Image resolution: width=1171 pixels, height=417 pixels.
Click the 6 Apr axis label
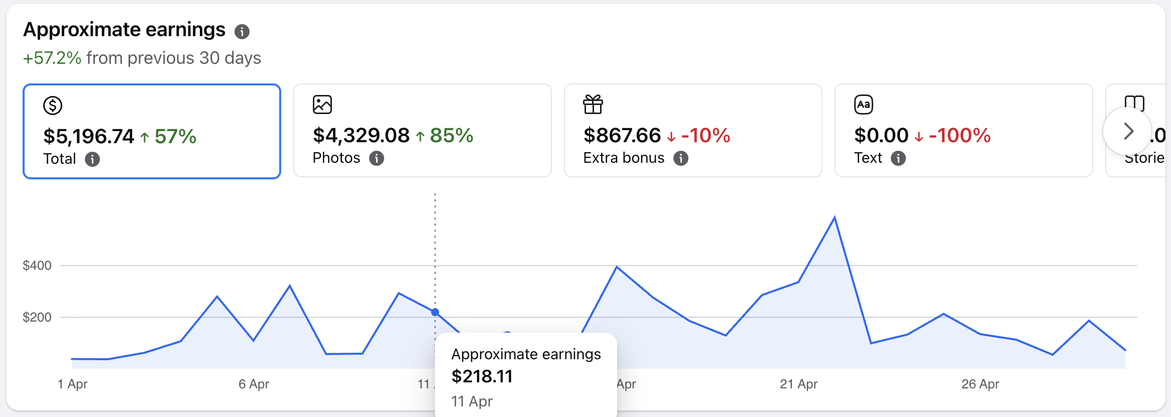pos(254,384)
